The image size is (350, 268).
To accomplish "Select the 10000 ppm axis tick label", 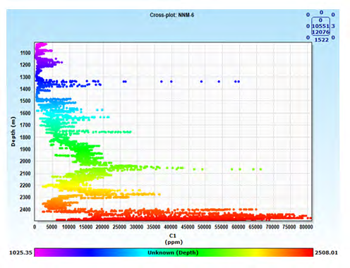I will (68, 227).
